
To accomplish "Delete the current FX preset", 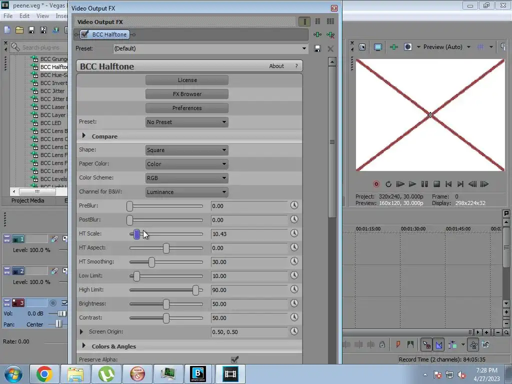I will pyautogui.click(x=330, y=48).
